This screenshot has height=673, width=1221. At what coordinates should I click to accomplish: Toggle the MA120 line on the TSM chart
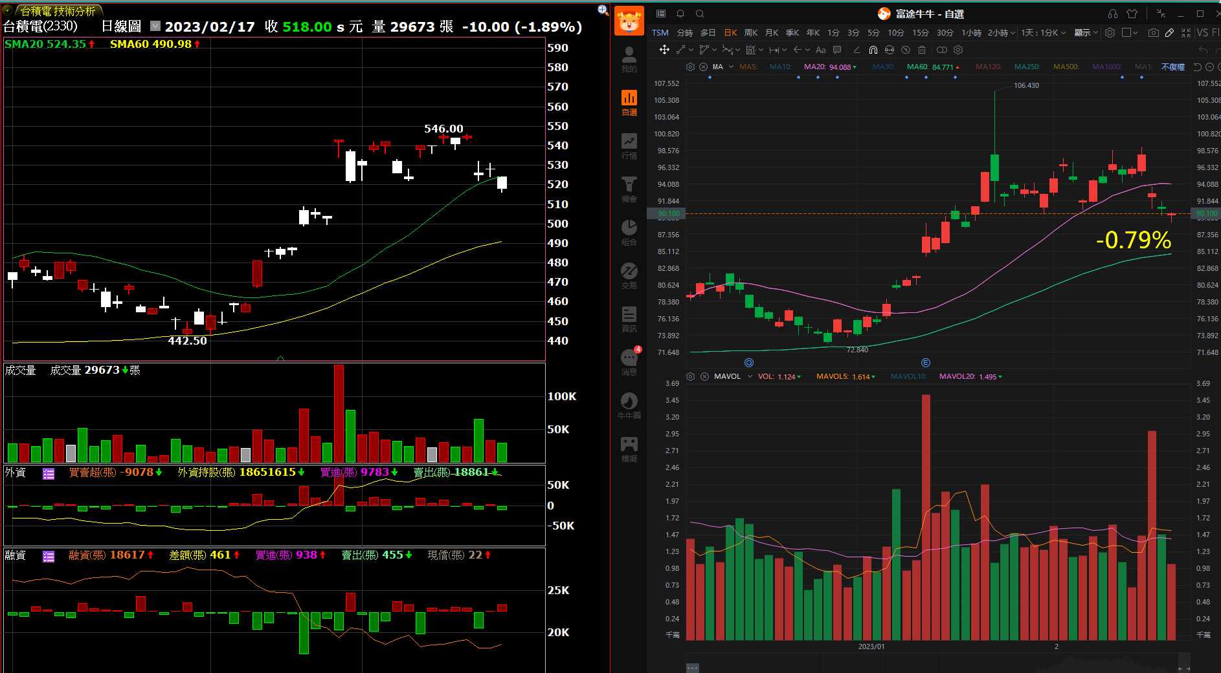[988, 67]
